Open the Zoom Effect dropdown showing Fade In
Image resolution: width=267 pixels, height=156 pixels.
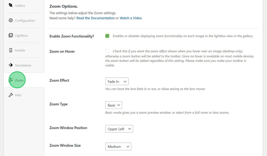coord(117,81)
